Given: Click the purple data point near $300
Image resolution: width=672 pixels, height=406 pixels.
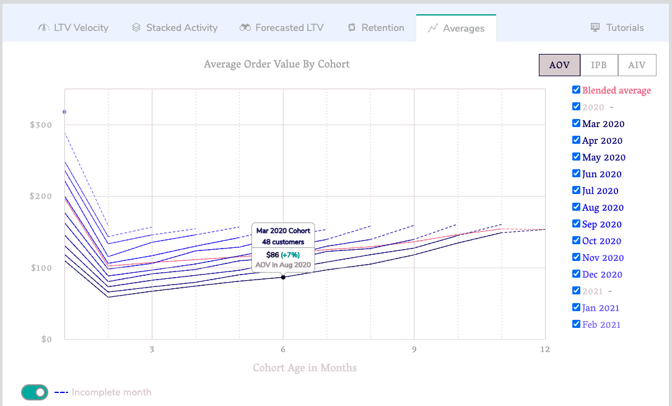Looking at the screenshot, I should click(64, 112).
